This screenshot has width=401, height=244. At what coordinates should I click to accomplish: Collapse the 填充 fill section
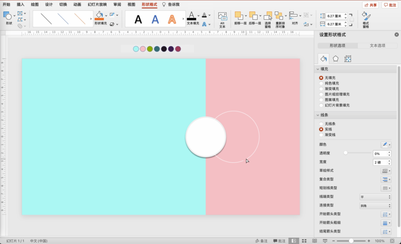pyautogui.click(x=318, y=69)
